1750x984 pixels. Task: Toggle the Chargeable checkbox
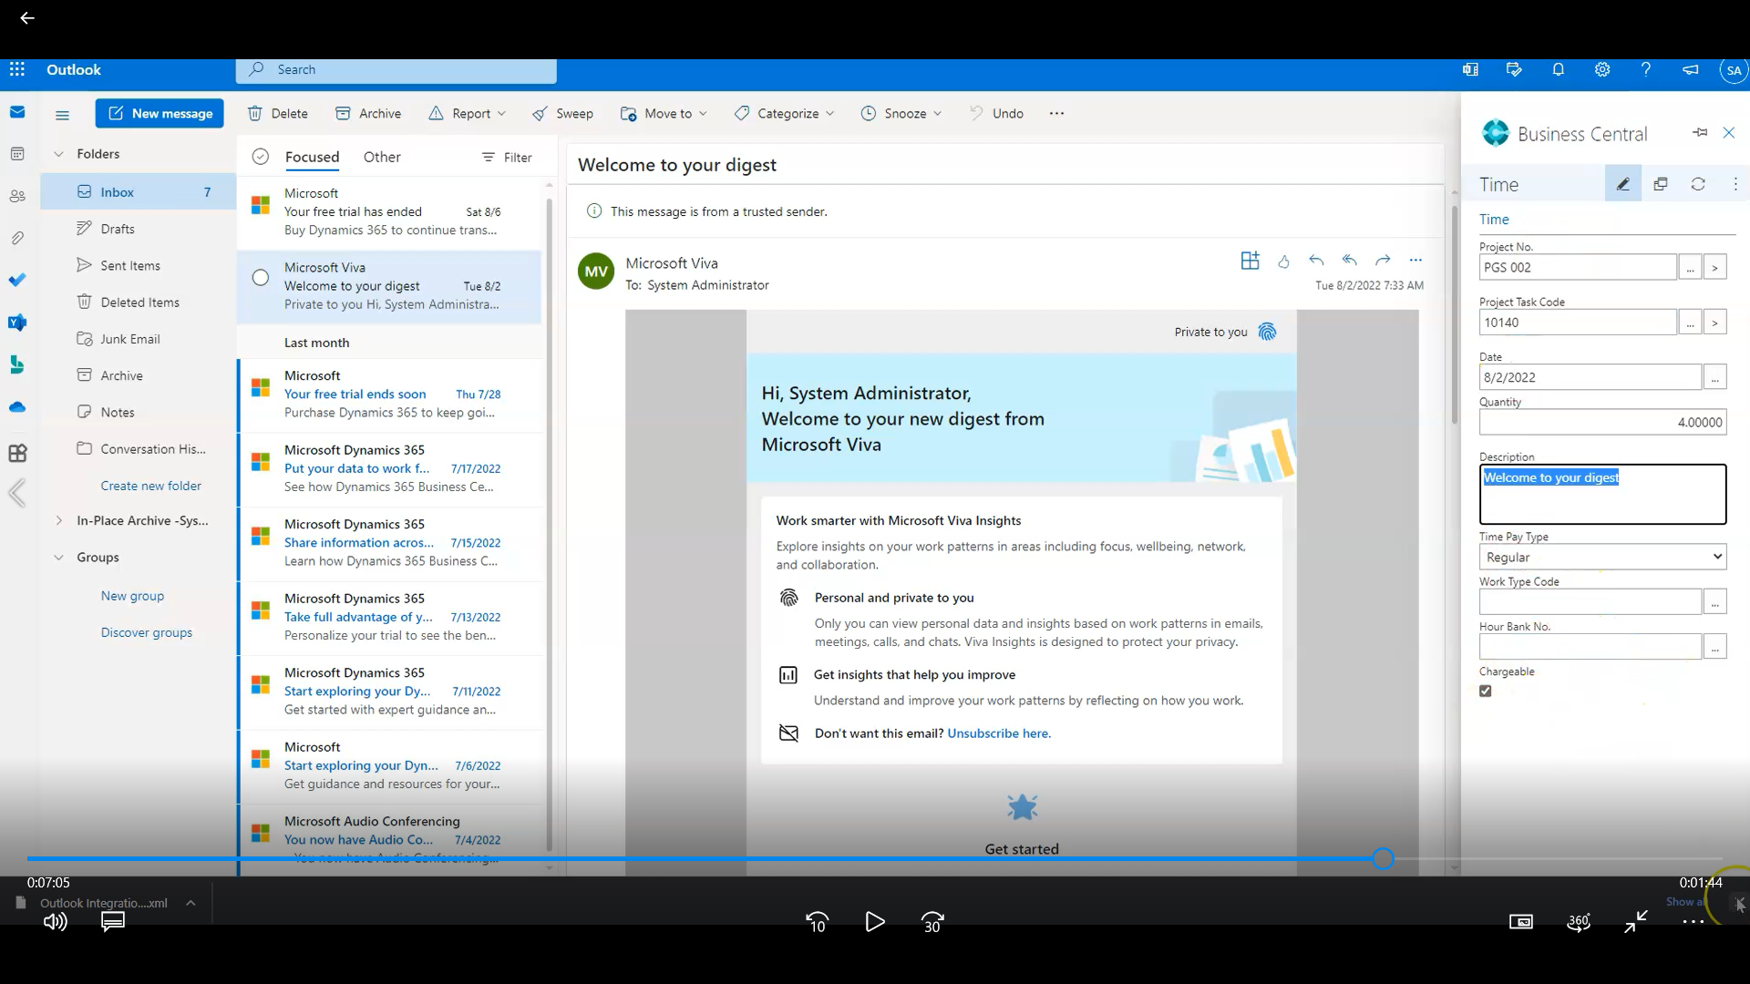click(x=1486, y=692)
